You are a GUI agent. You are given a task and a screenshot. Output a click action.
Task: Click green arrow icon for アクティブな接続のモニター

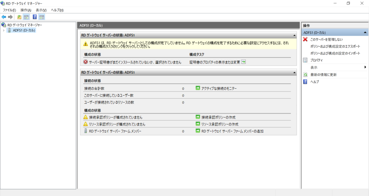198,88
